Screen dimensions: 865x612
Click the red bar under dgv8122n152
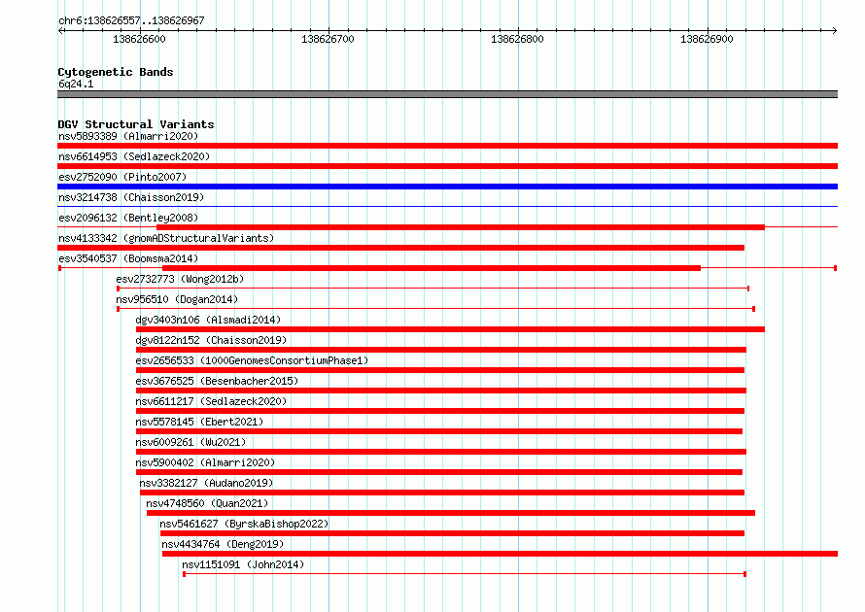pyautogui.click(x=441, y=350)
